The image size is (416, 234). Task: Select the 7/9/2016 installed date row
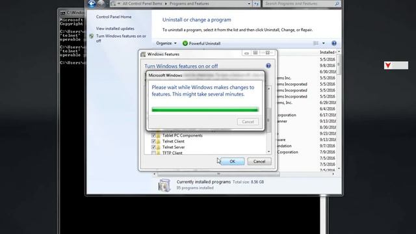pos(328,152)
